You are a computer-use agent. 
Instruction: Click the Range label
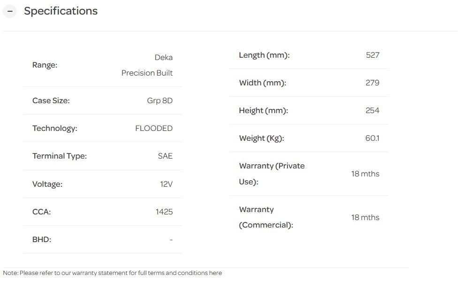45,65
